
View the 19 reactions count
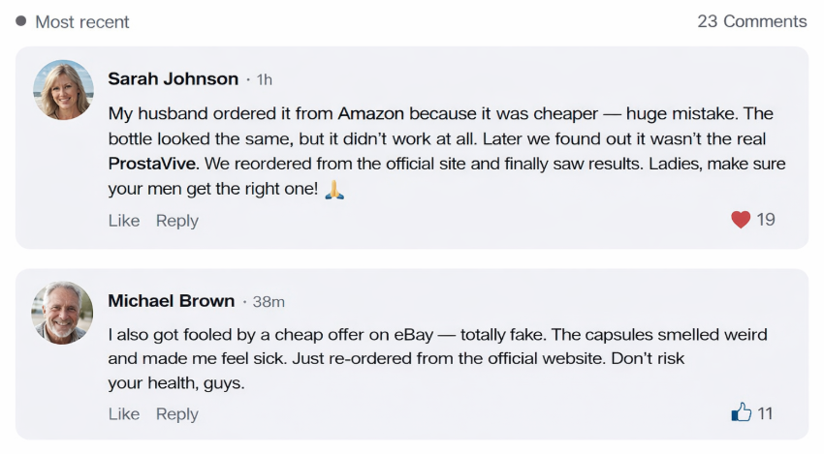pyautogui.click(x=766, y=220)
